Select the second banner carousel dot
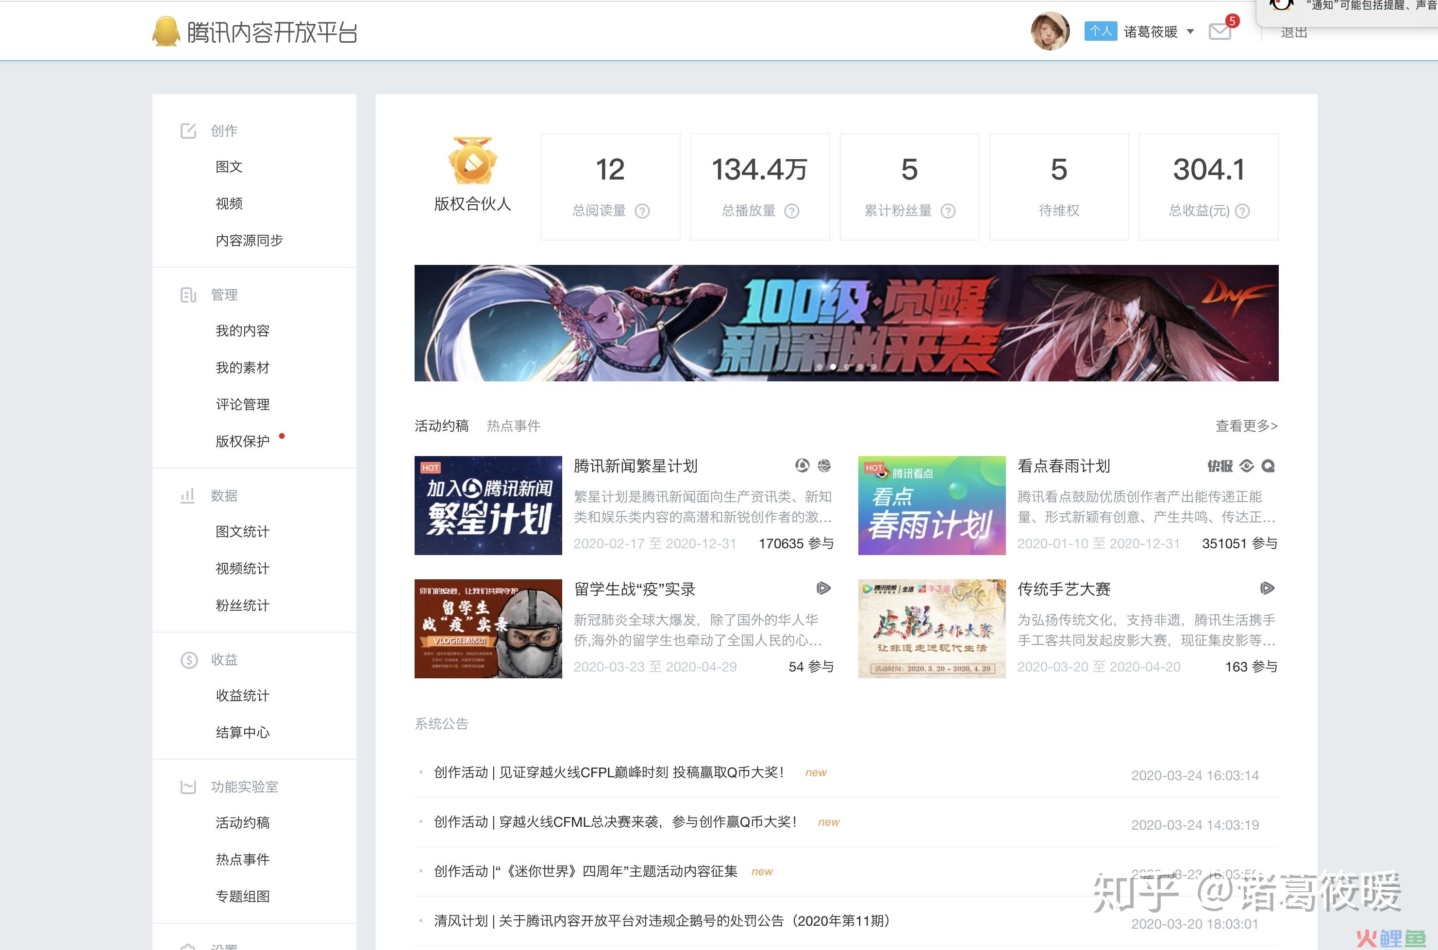 (833, 366)
